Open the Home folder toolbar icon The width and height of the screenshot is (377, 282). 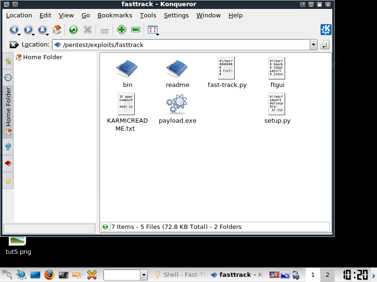click(x=57, y=30)
